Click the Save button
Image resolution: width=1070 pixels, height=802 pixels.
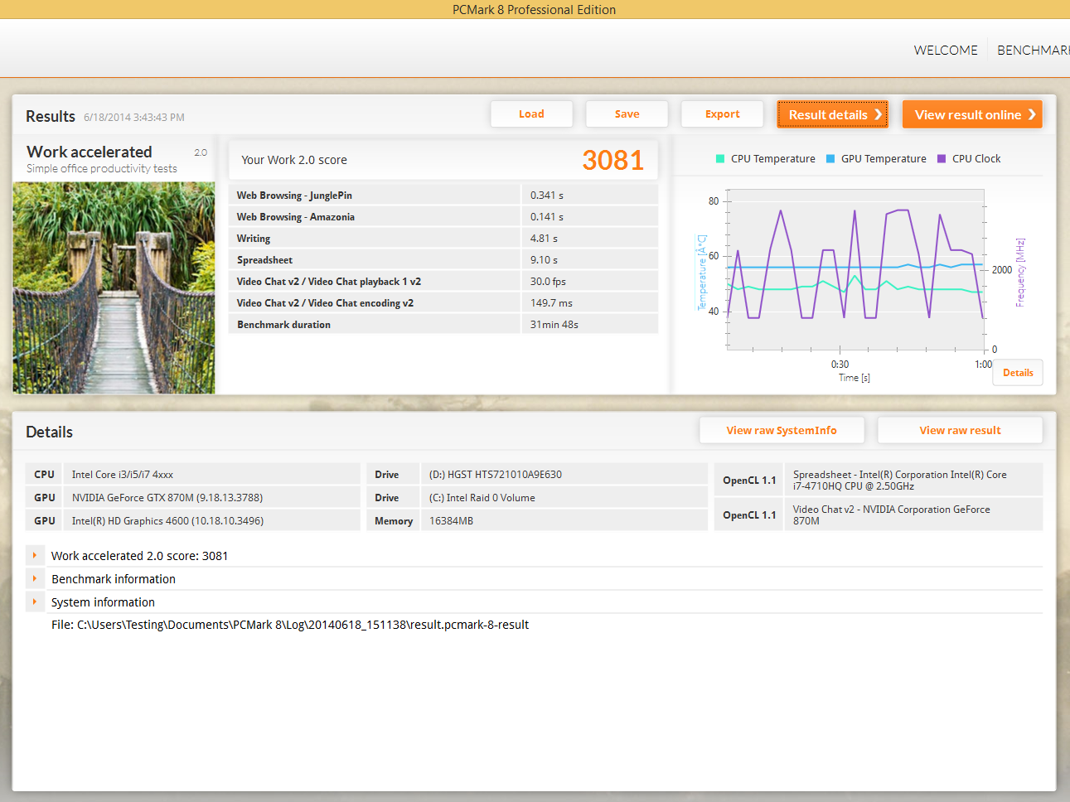click(627, 114)
